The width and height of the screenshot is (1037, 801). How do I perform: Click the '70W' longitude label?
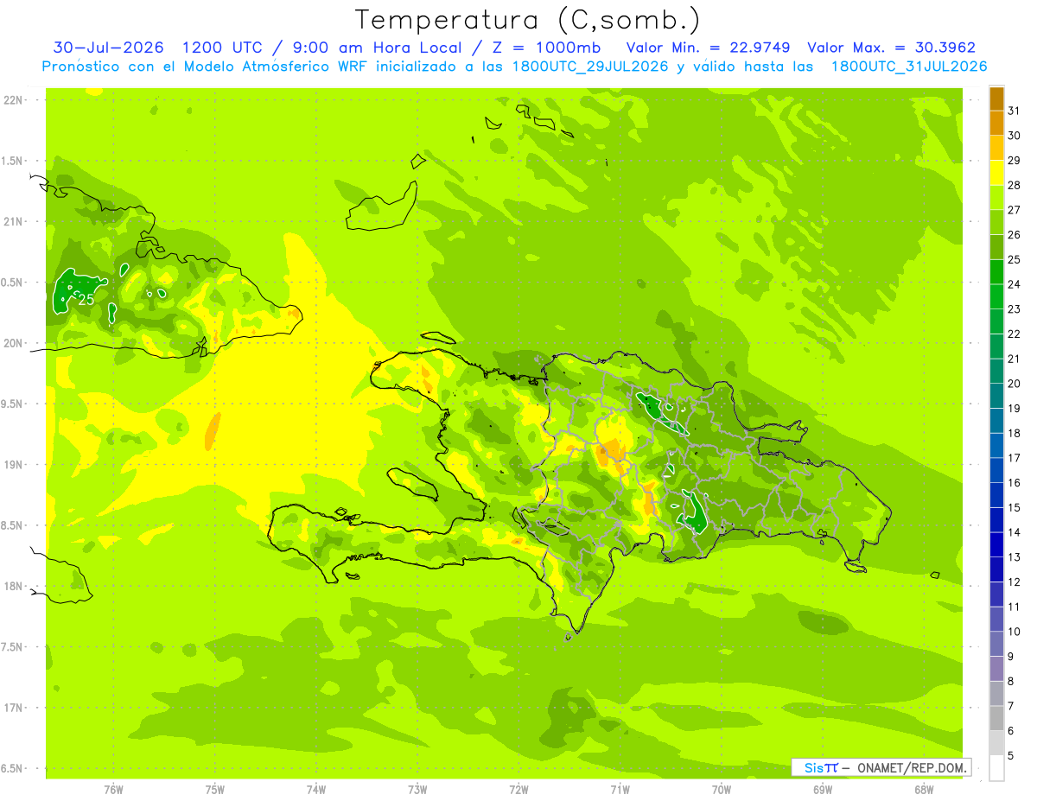722,789
